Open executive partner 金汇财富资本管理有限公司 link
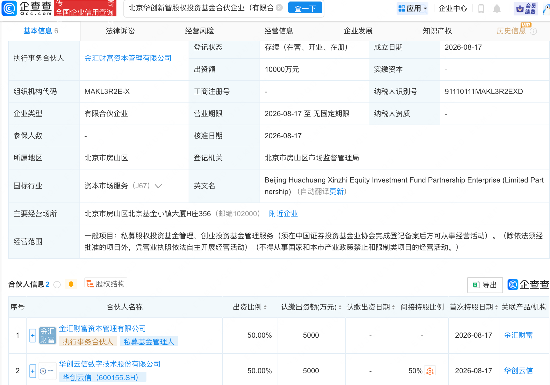 click(x=128, y=58)
